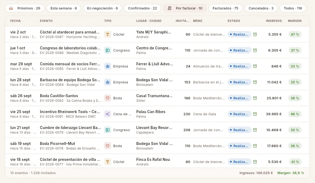Sort by the TIPO column header
The width and height of the screenshot is (315, 183).
click(x=108, y=21)
